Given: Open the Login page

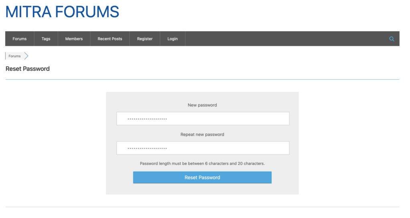Looking at the screenshot, I should (x=173, y=39).
